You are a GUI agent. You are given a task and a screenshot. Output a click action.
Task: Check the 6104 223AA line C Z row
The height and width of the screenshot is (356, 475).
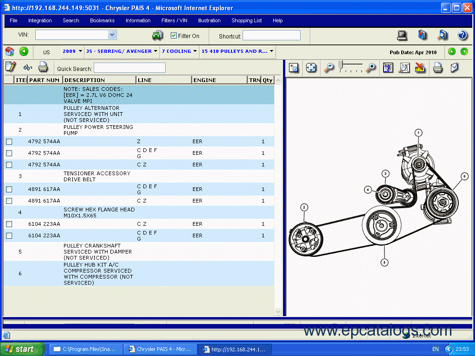tap(9, 224)
